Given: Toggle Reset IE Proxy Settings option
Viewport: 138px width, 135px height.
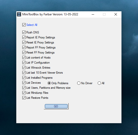Looking at the screenshot, I should (24, 42).
